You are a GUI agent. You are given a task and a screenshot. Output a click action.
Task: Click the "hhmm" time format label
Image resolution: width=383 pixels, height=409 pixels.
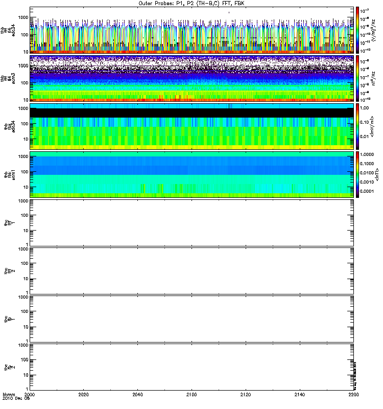9,395
